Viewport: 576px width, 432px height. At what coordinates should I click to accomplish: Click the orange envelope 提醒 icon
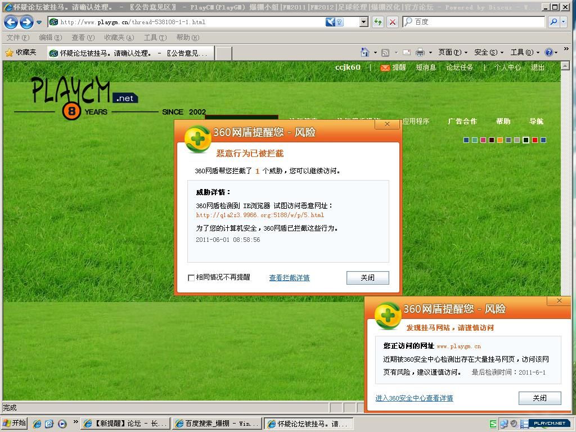click(385, 67)
